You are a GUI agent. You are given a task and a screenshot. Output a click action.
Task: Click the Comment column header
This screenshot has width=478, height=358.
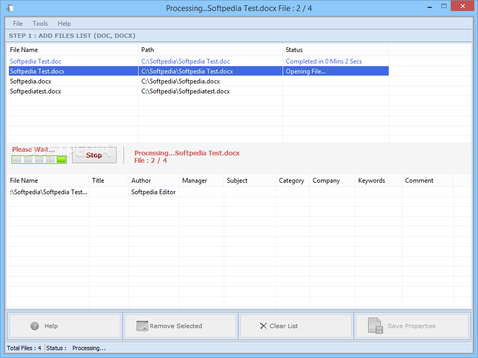coord(428,181)
